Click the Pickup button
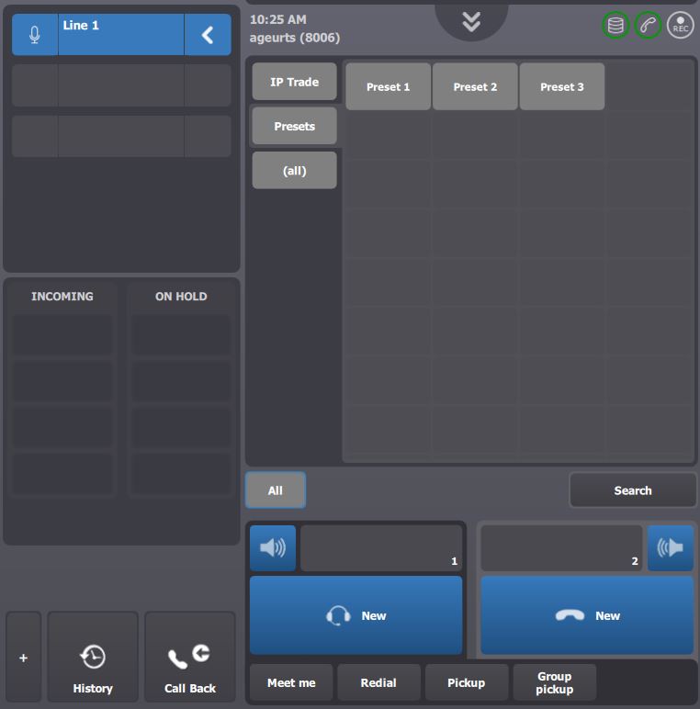Screen dimensions: 700x709 [467, 682]
